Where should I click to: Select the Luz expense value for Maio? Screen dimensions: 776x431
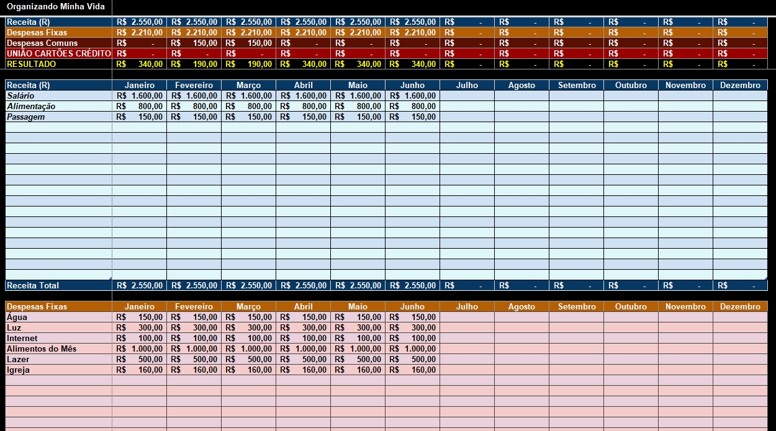pyautogui.click(x=358, y=328)
